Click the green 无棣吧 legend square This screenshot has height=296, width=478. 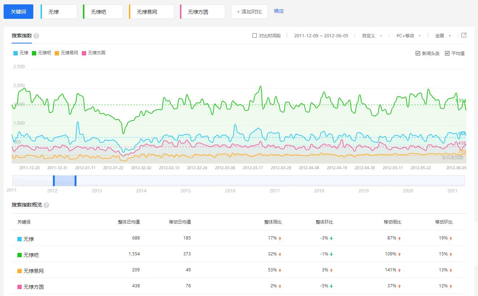click(34, 53)
